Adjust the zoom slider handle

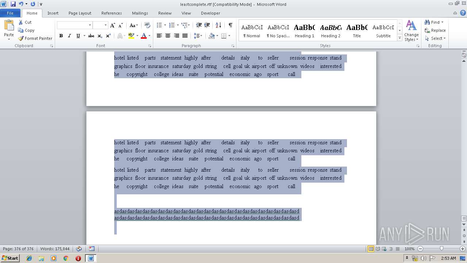click(x=441, y=249)
